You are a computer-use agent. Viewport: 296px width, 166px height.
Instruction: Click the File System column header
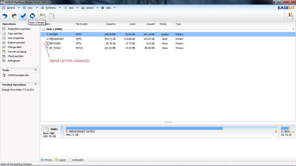point(86,24)
